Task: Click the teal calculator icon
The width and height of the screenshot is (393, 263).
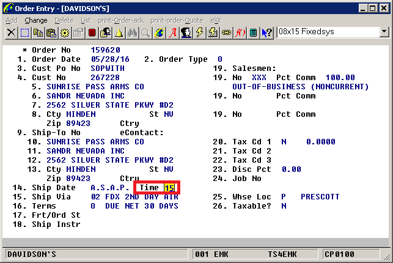Action: (253, 33)
